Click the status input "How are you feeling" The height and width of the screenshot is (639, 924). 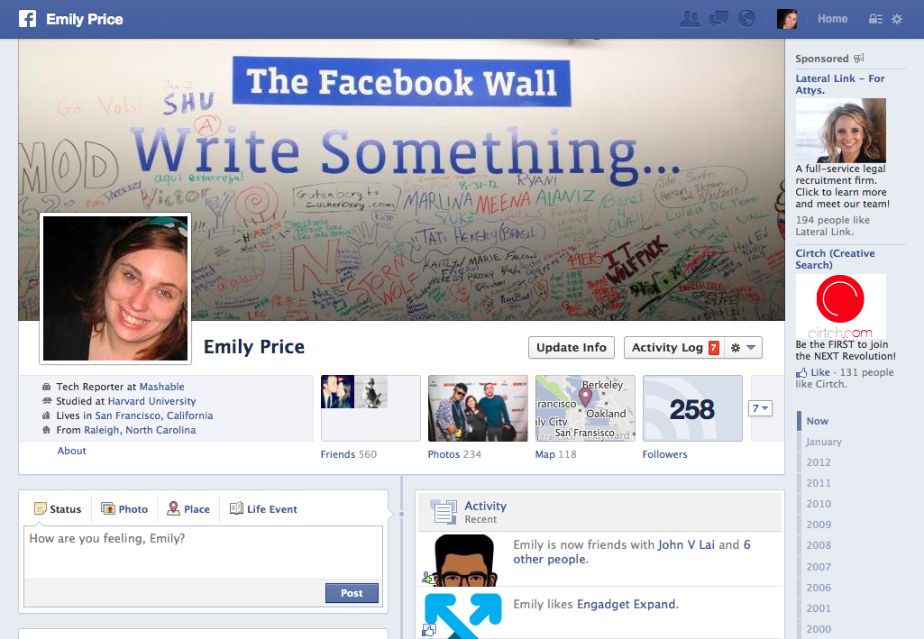(x=204, y=552)
